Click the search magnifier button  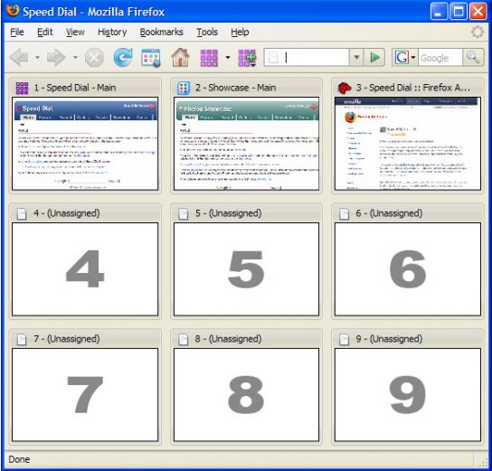point(473,57)
